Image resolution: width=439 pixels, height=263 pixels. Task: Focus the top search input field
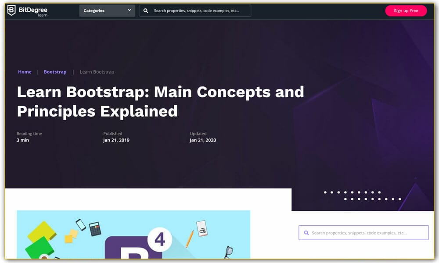198,11
